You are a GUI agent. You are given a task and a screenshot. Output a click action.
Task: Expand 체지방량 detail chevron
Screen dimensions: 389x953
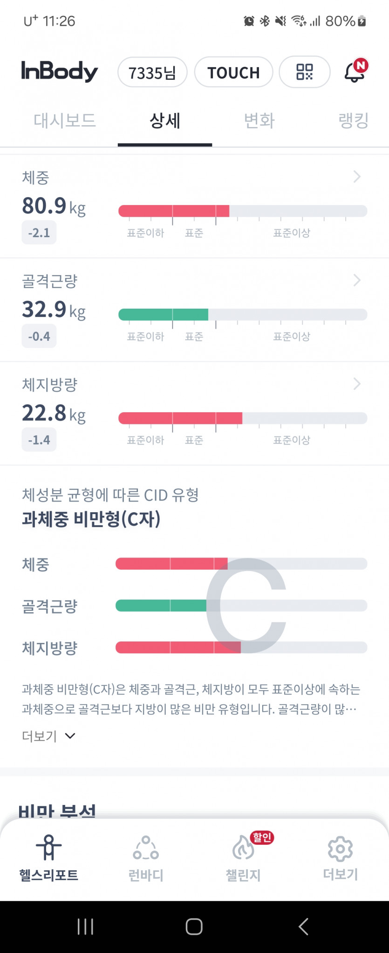coord(357,384)
